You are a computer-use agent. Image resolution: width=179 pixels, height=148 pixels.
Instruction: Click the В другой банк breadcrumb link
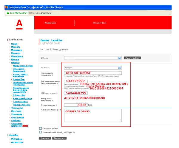tap(56, 40)
